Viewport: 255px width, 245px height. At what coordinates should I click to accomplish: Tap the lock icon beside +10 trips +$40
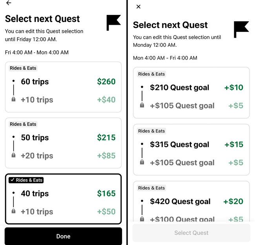point(14,99)
